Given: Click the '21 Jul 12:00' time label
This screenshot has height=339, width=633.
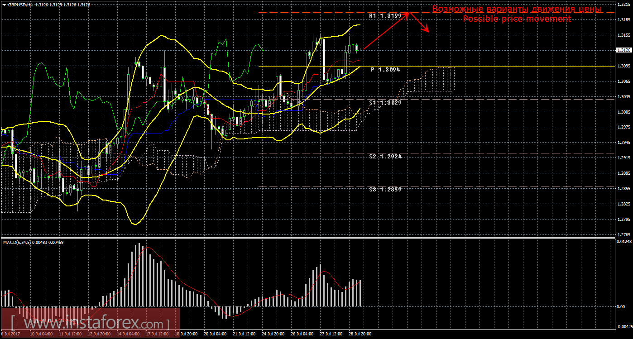Looking at the screenshot, I should pyautogui.click(x=244, y=334).
